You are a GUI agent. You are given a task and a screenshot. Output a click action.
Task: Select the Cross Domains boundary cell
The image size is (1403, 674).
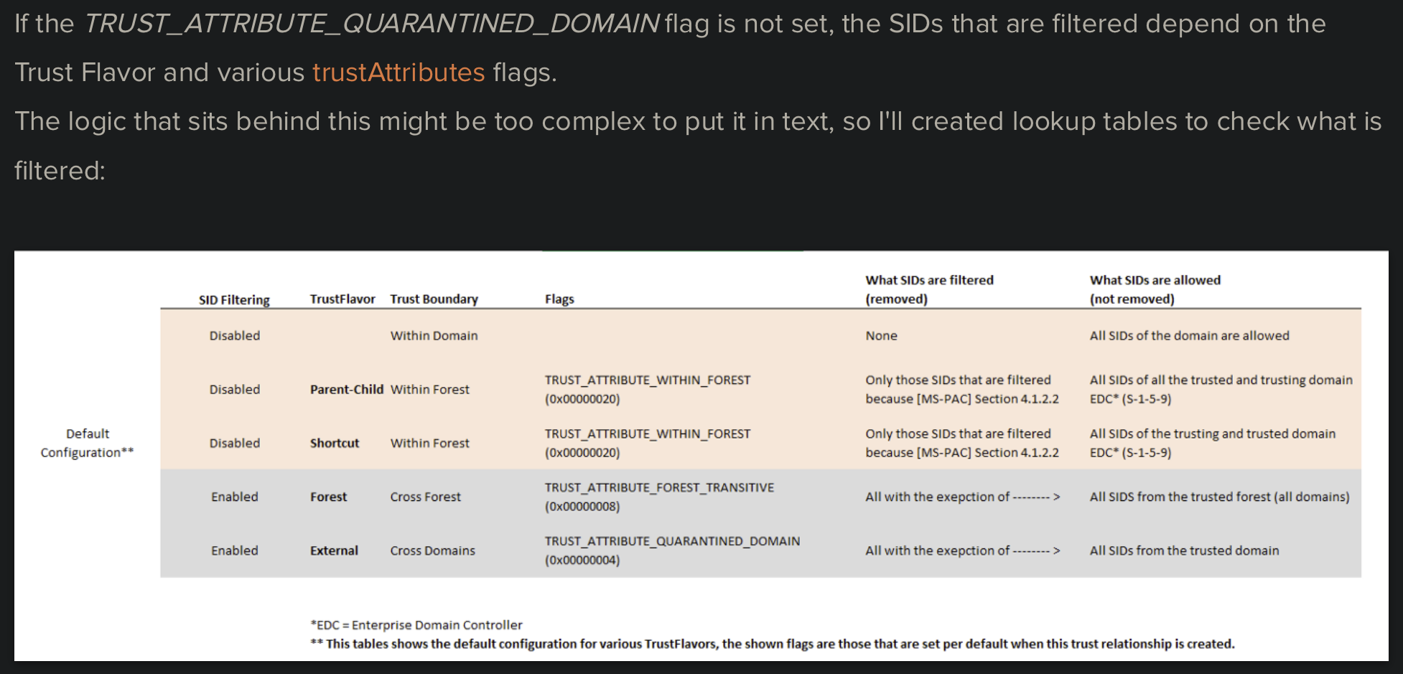tap(432, 551)
